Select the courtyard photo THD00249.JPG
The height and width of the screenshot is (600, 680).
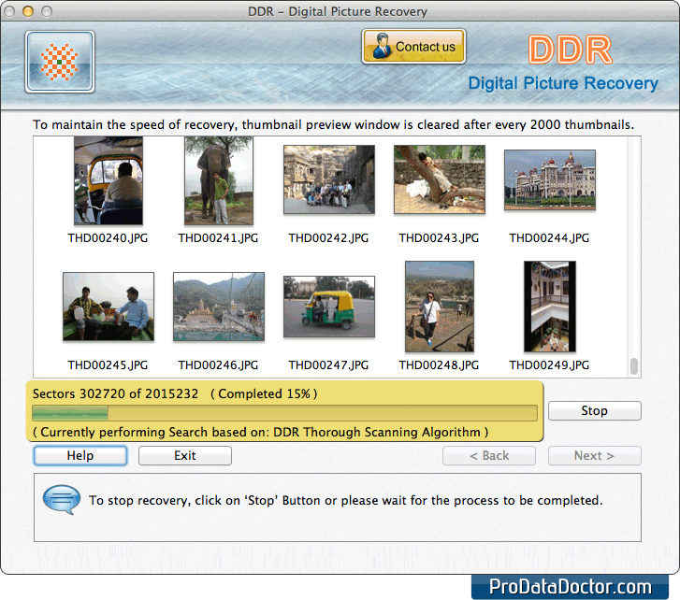click(x=550, y=307)
